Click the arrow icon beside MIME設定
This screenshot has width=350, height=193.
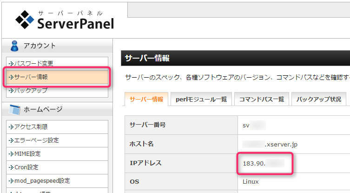pos(11,154)
